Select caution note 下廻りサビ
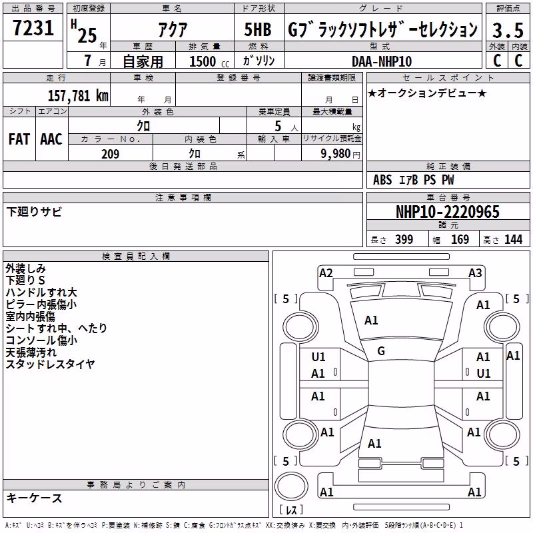 point(34,212)
